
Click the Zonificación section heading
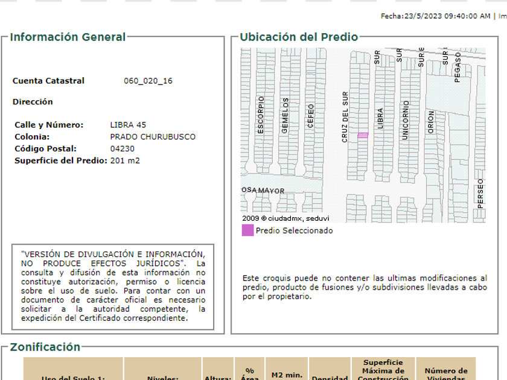pos(45,347)
